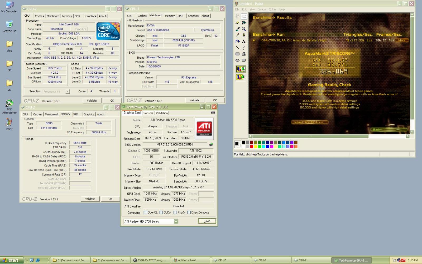The width and height of the screenshot is (422, 264).
Task: Click the Close button in GPU-Z
Action: pyautogui.click(x=207, y=221)
